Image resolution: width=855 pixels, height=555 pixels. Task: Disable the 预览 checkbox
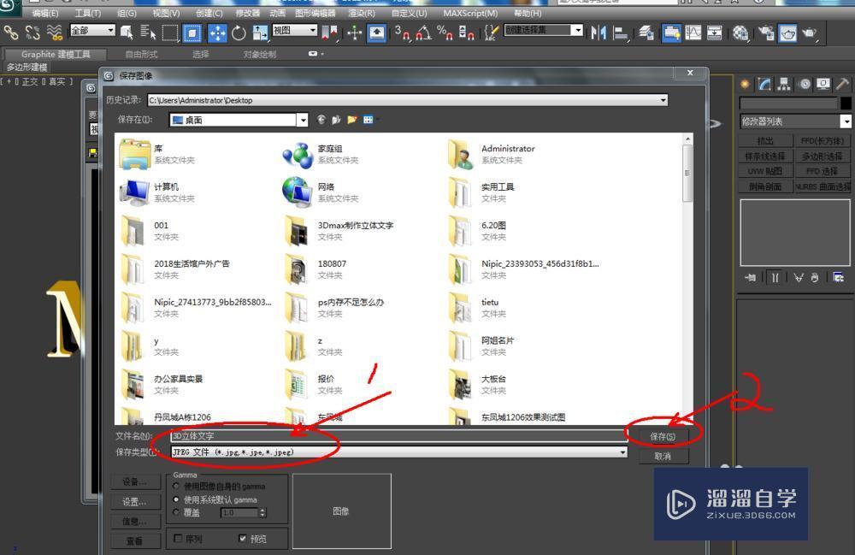pos(243,539)
